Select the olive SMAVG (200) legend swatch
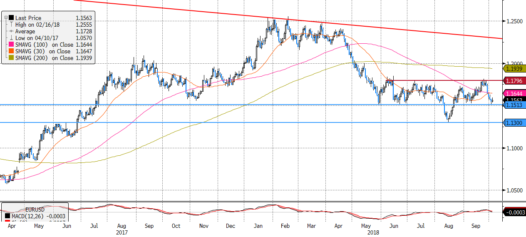The height and width of the screenshot is (237, 526). [x=11, y=58]
